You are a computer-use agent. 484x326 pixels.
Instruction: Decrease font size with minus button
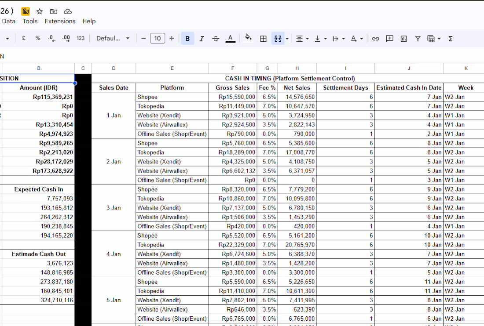pos(143,38)
